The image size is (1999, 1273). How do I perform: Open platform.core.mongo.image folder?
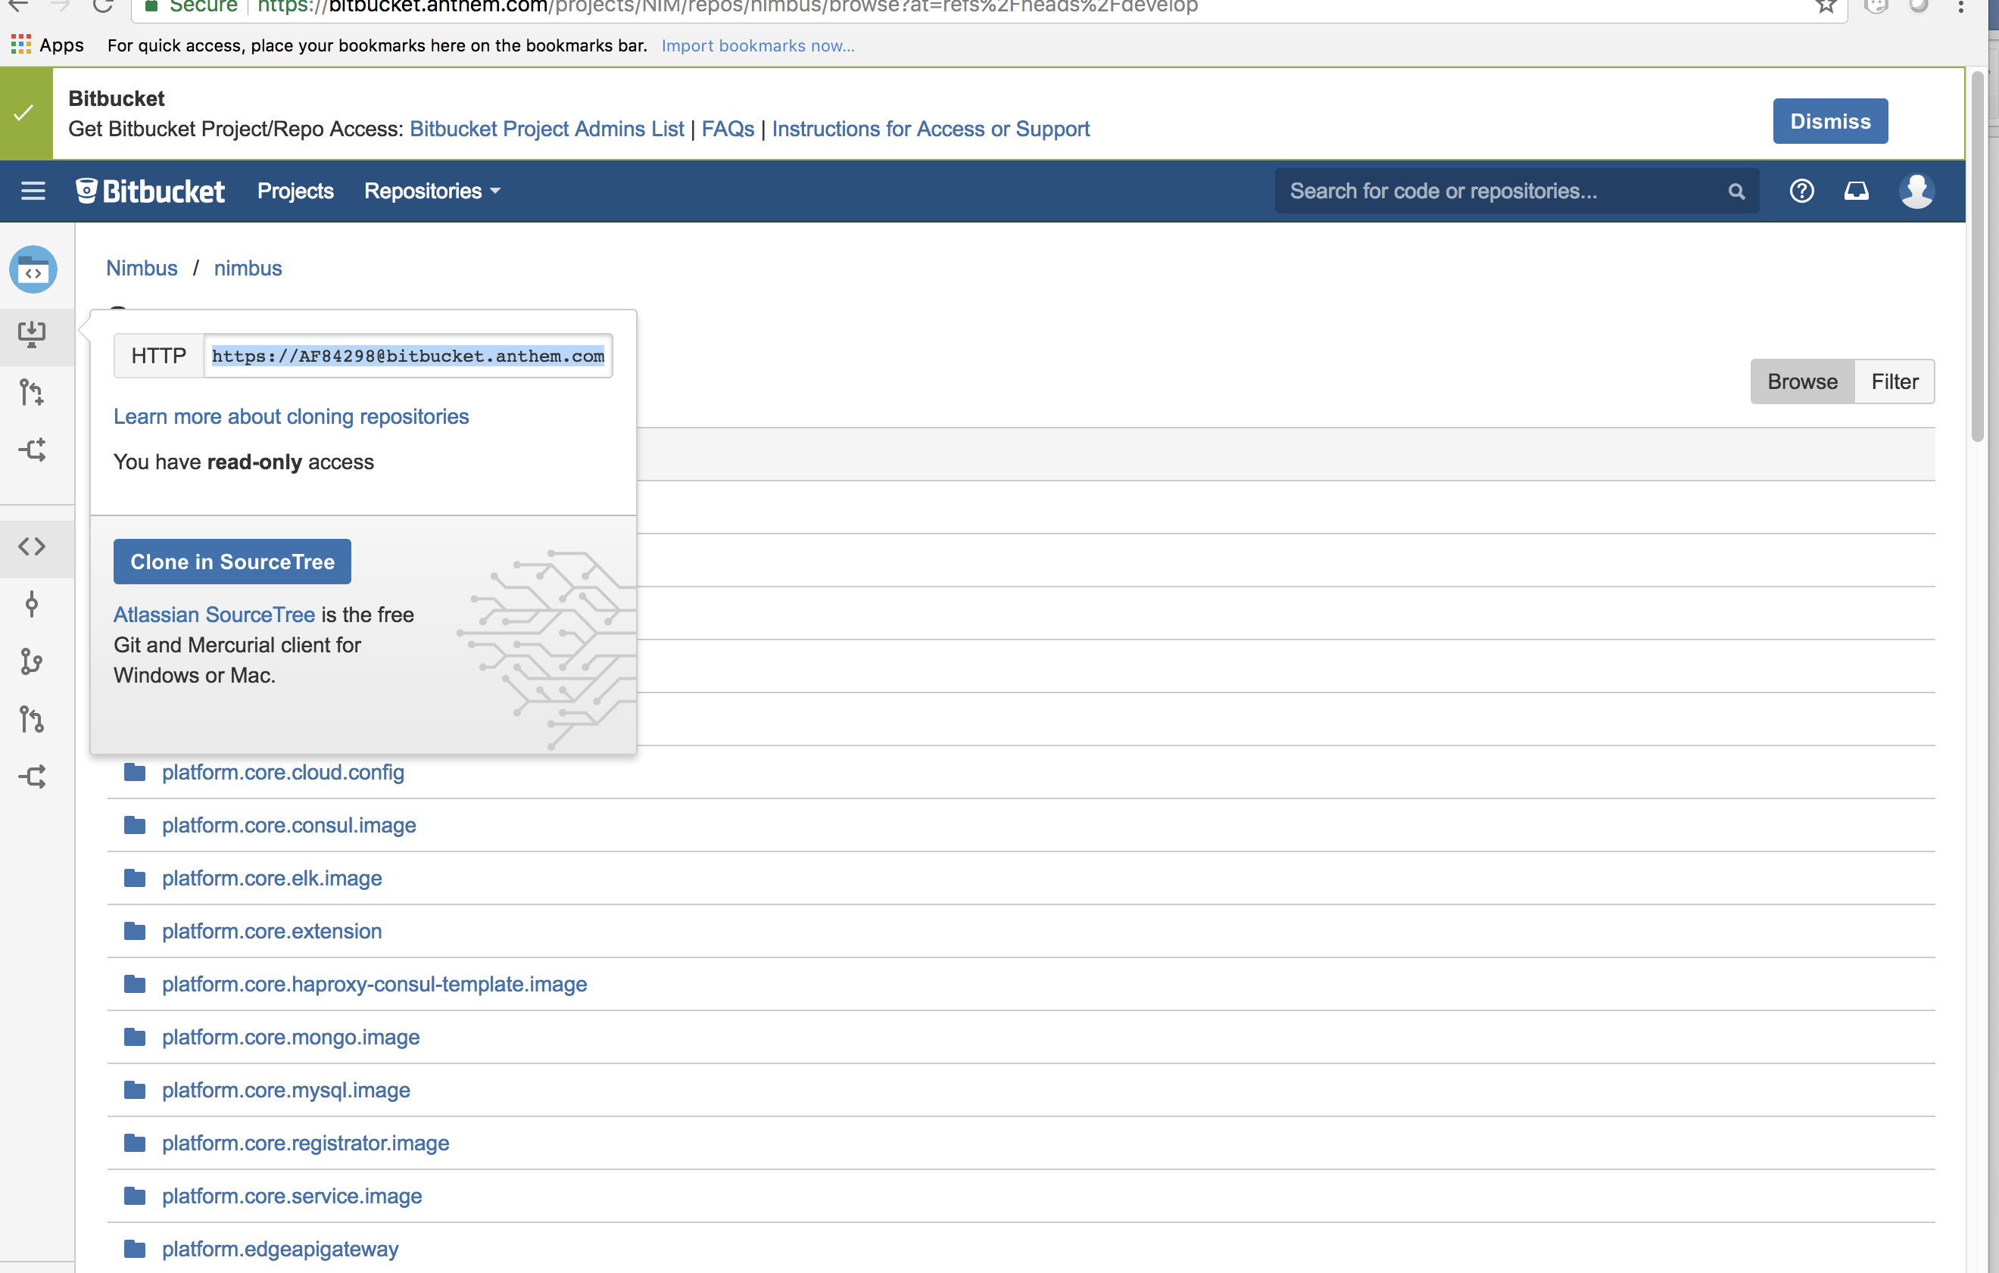[291, 1038]
